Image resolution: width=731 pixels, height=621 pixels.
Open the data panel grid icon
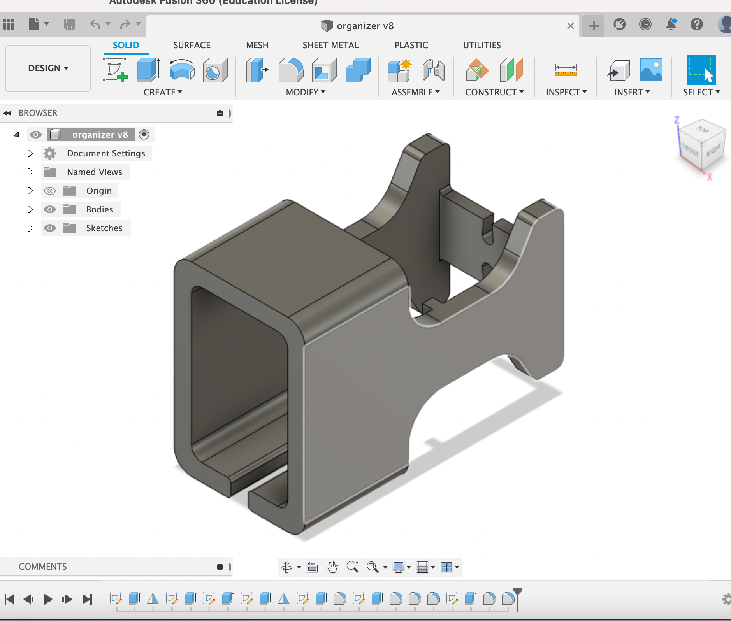tap(9, 24)
